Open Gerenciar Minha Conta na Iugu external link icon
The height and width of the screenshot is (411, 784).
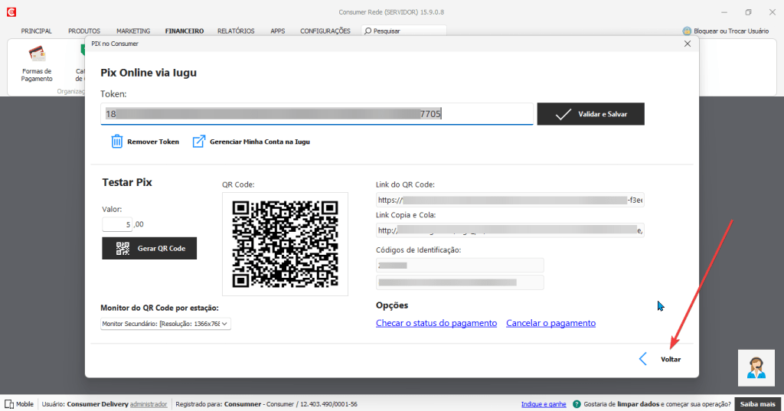(x=199, y=141)
